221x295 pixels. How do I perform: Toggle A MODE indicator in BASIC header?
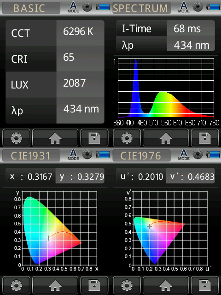pos(73,7)
